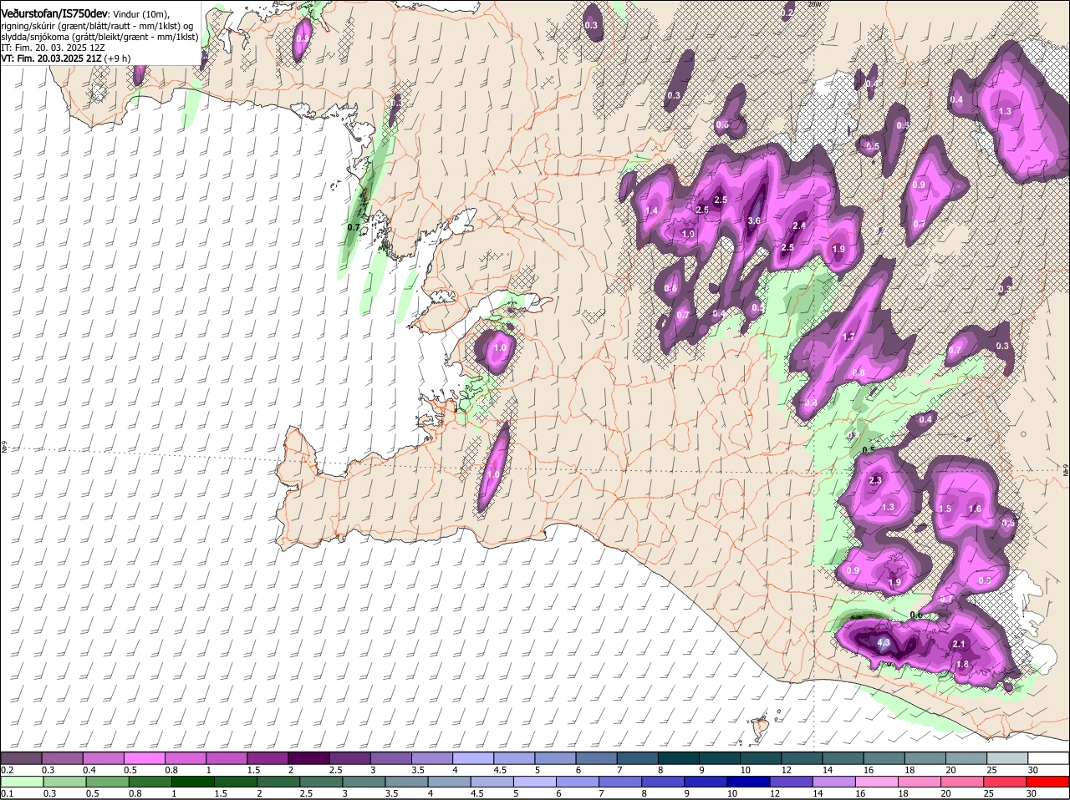Click the lower legend swatch starting at 14
This screenshot has width=1070, height=800.
click(833, 782)
